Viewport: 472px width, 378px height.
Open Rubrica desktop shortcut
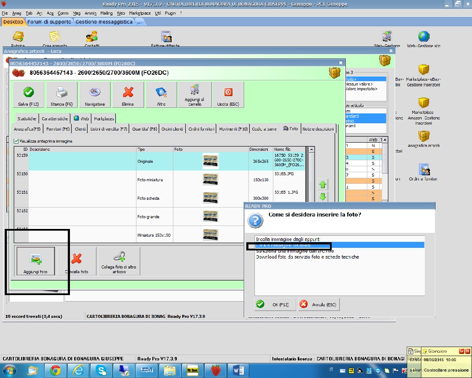[x=18, y=39]
